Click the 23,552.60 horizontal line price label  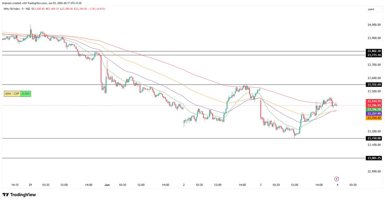point(374,85)
